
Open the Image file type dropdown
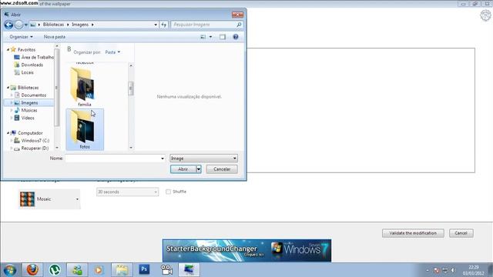pos(203,159)
